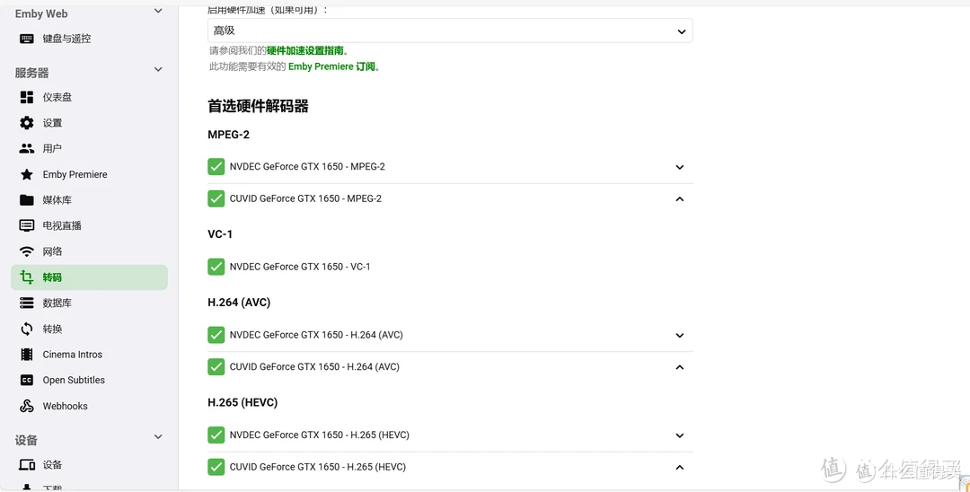Image resolution: width=970 pixels, height=492 pixels.
Task: Open the Emby Premiere 订阅 link
Action: [x=331, y=66]
